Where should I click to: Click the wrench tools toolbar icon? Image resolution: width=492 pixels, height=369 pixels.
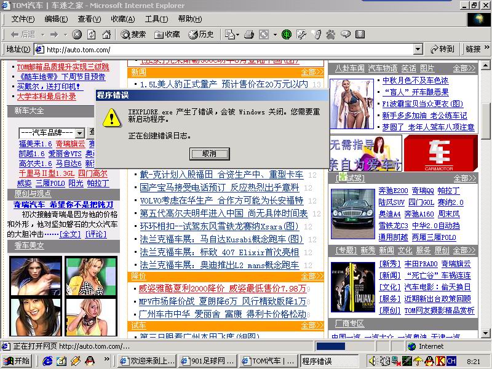point(301,34)
